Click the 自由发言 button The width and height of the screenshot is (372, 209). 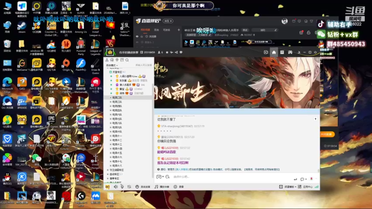coord(143,187)
